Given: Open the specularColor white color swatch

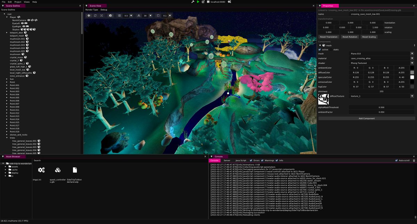Looking at the screenshot, I should coord(412,77).
